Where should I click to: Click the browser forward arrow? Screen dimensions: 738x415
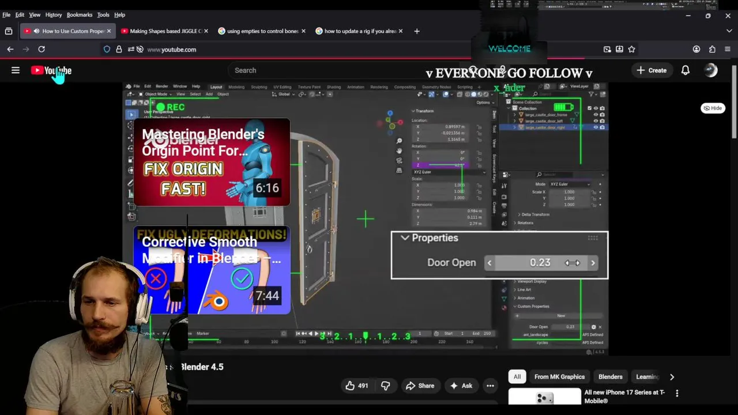pyautogui.click(x=25, y=50)
